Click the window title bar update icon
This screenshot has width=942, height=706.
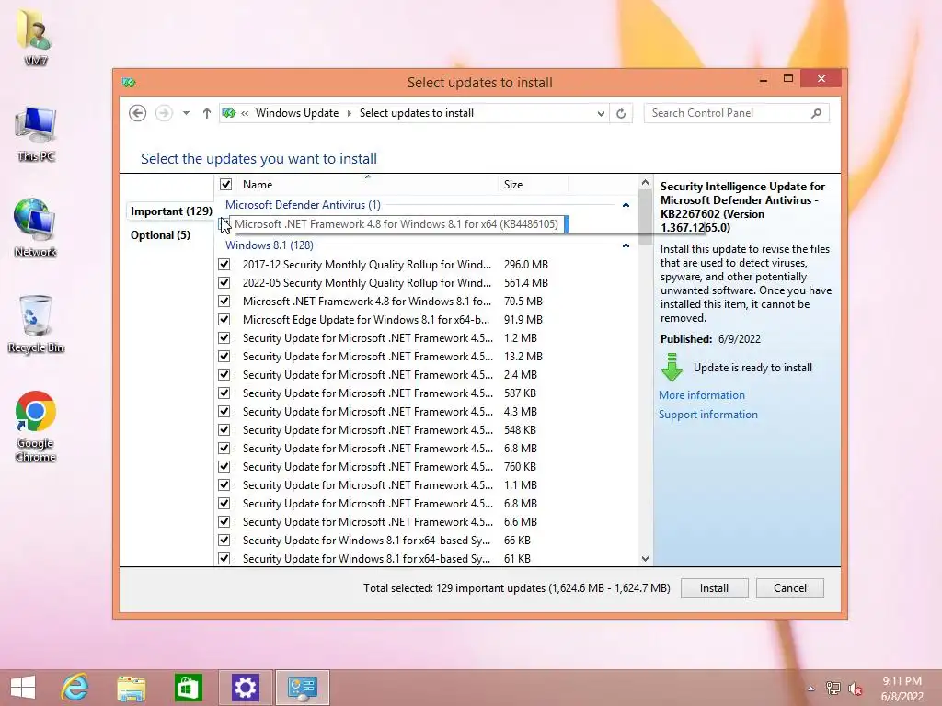pyautogui.click(x=129, y=82)
